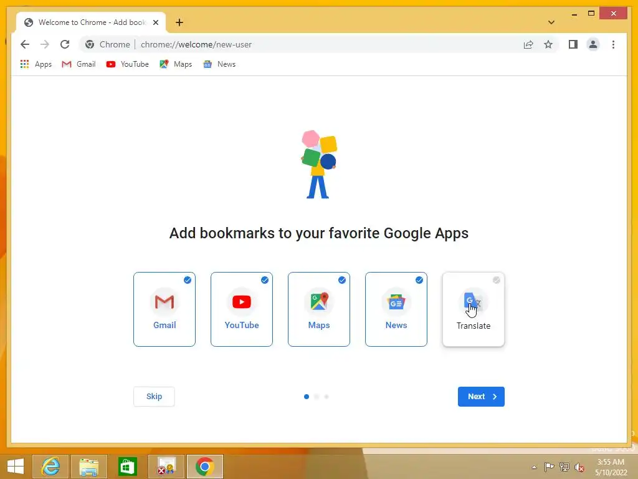Show hidden system tray icons
This screenshot has height=479, width=638.
coord(534,467)
